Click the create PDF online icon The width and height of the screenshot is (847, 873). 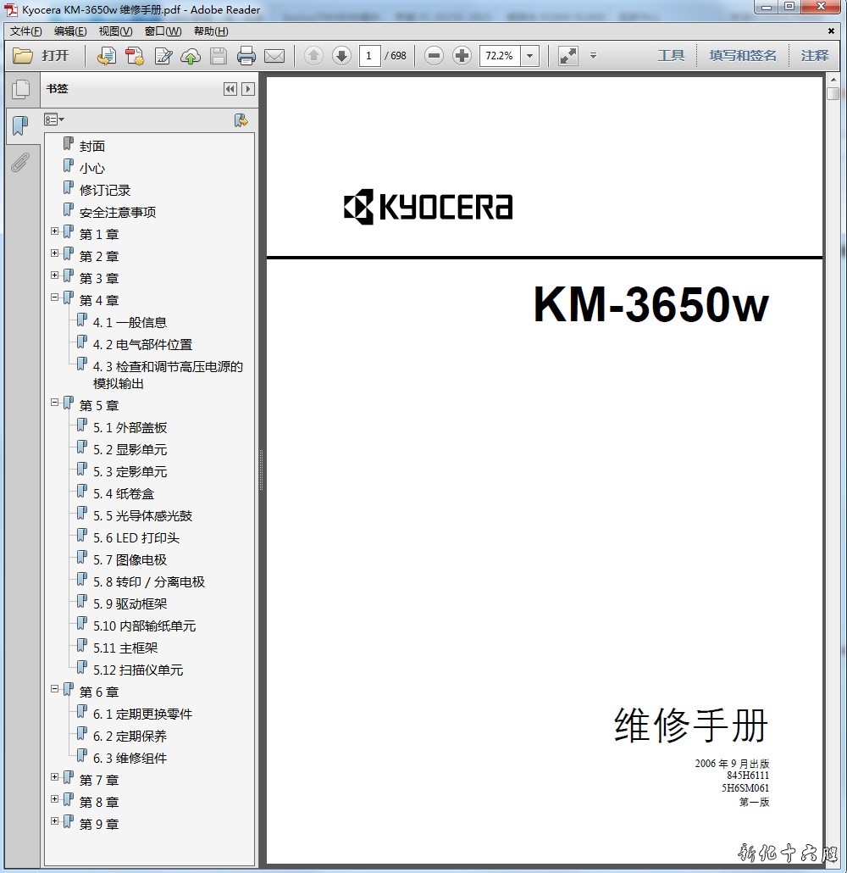[135, 56]
